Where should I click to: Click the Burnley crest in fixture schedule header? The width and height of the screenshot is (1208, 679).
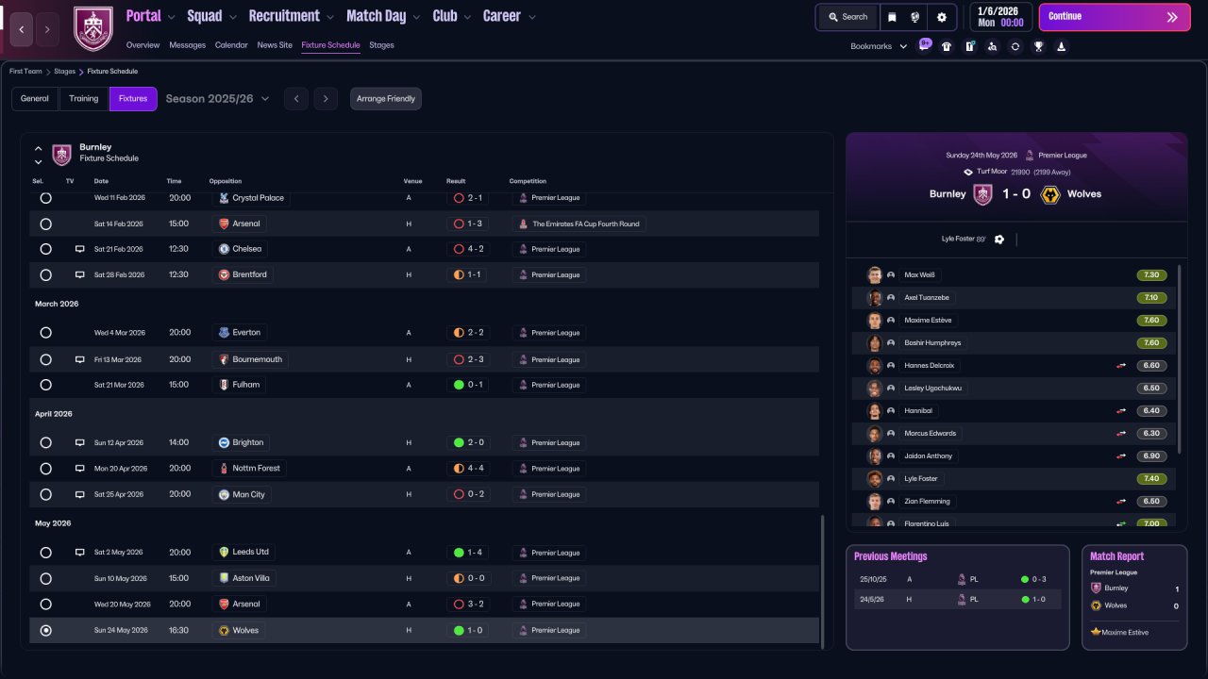[61, 154]
